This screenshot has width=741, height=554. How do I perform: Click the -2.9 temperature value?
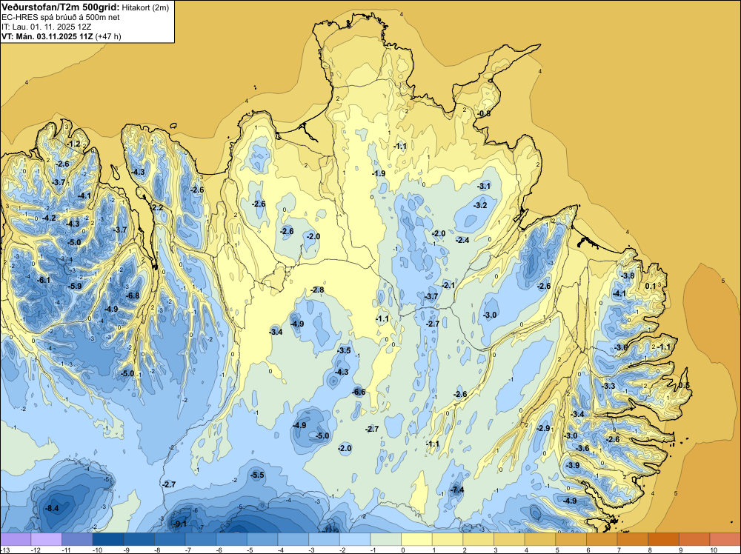tap(543, 428)
